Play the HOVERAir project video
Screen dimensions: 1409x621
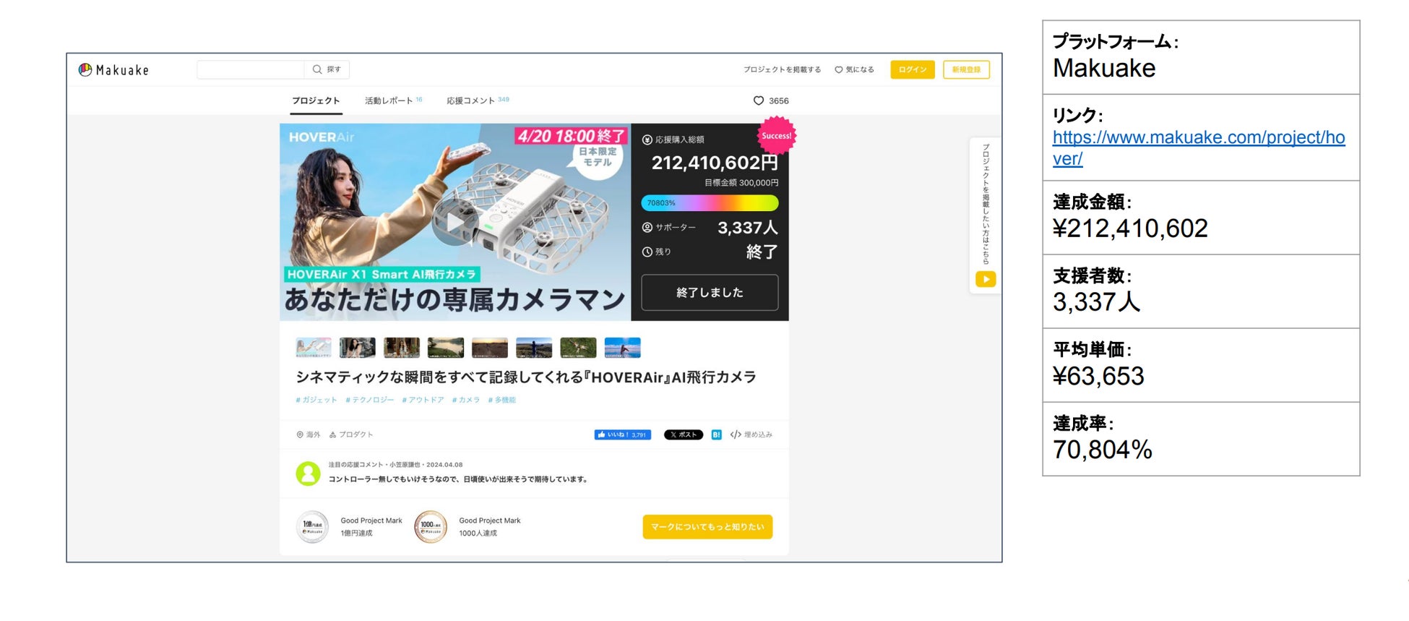pyautogui.click(x=454, y=223)
